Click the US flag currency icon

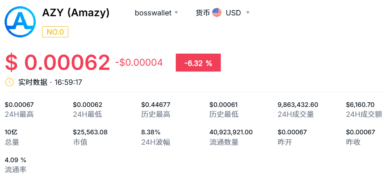tap(217, 12)
